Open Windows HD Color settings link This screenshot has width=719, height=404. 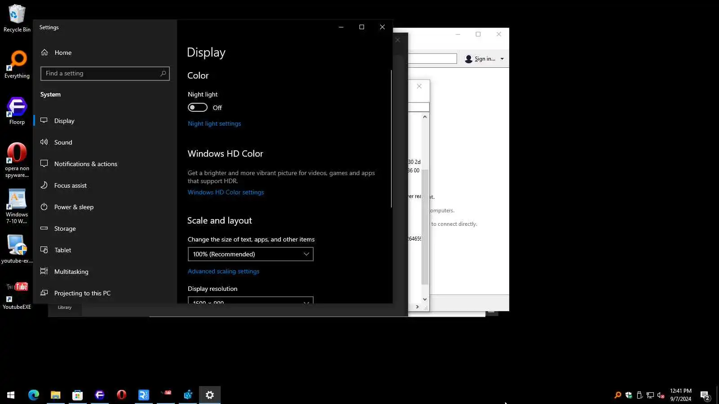click(x=226, y=193)
